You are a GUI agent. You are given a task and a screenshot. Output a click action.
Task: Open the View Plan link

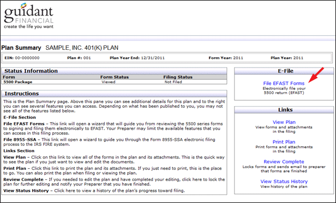click(x=284, y=122)
